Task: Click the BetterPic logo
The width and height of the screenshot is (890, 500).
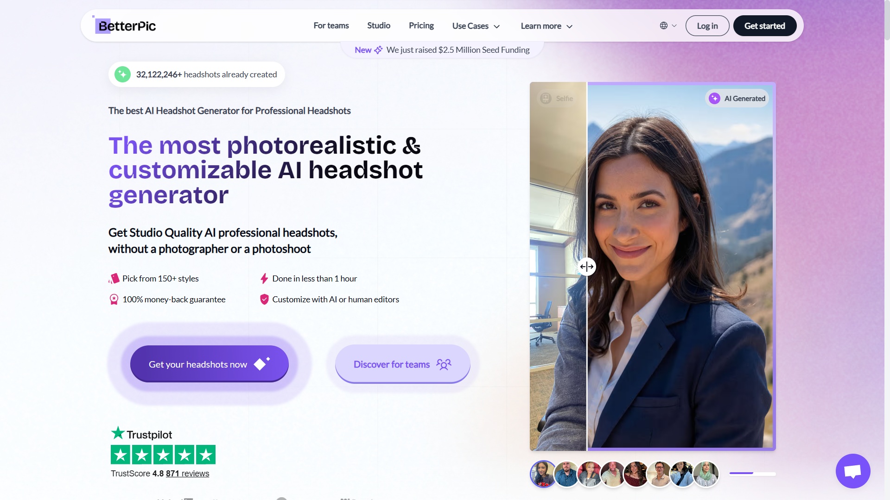Action: pos(126,26)
